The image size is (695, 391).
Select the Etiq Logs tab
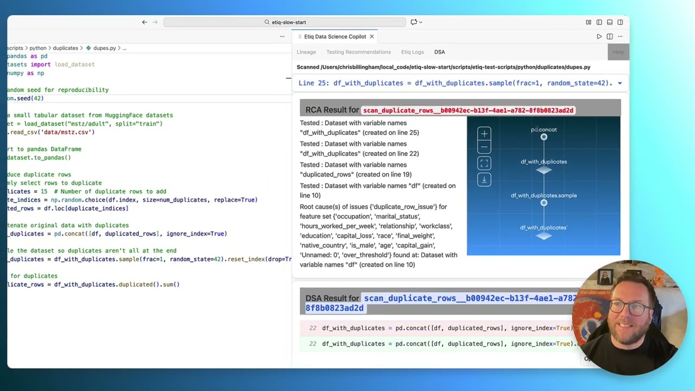pos(412,52)
